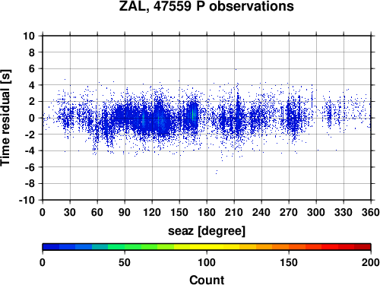The image size is (380, 285).
Task: Pick the dark red end of the colorbar
Action: [x=363, y=247]
